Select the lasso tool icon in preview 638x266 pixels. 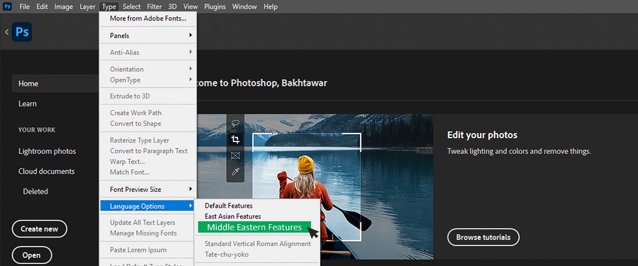(x=235, y=123)
